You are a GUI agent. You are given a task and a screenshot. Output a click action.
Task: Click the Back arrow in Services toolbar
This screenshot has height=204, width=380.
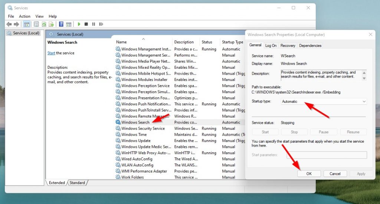pos(9,24)
